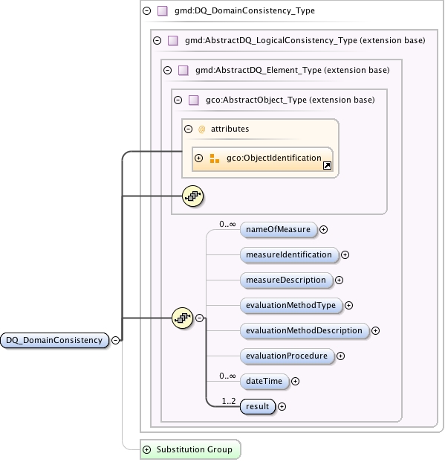445x462 pixels.
Task: Select the dateTime element node
Action: 264,381
